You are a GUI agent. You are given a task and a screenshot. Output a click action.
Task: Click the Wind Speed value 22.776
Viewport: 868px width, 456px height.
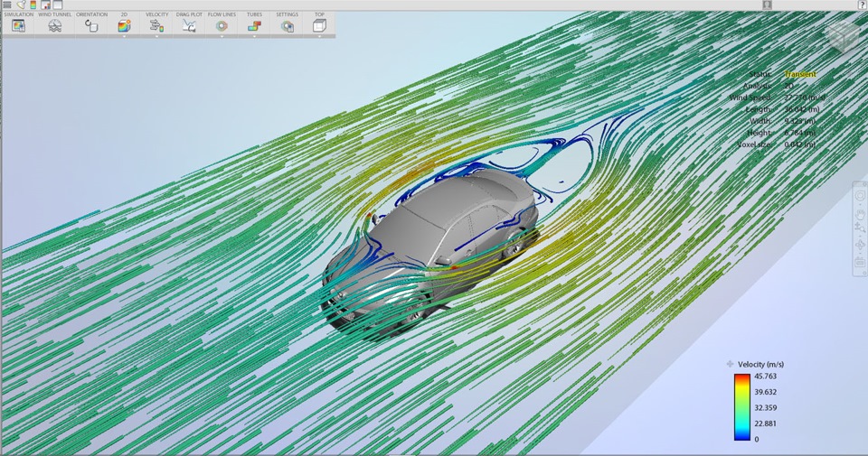(805, 98)
